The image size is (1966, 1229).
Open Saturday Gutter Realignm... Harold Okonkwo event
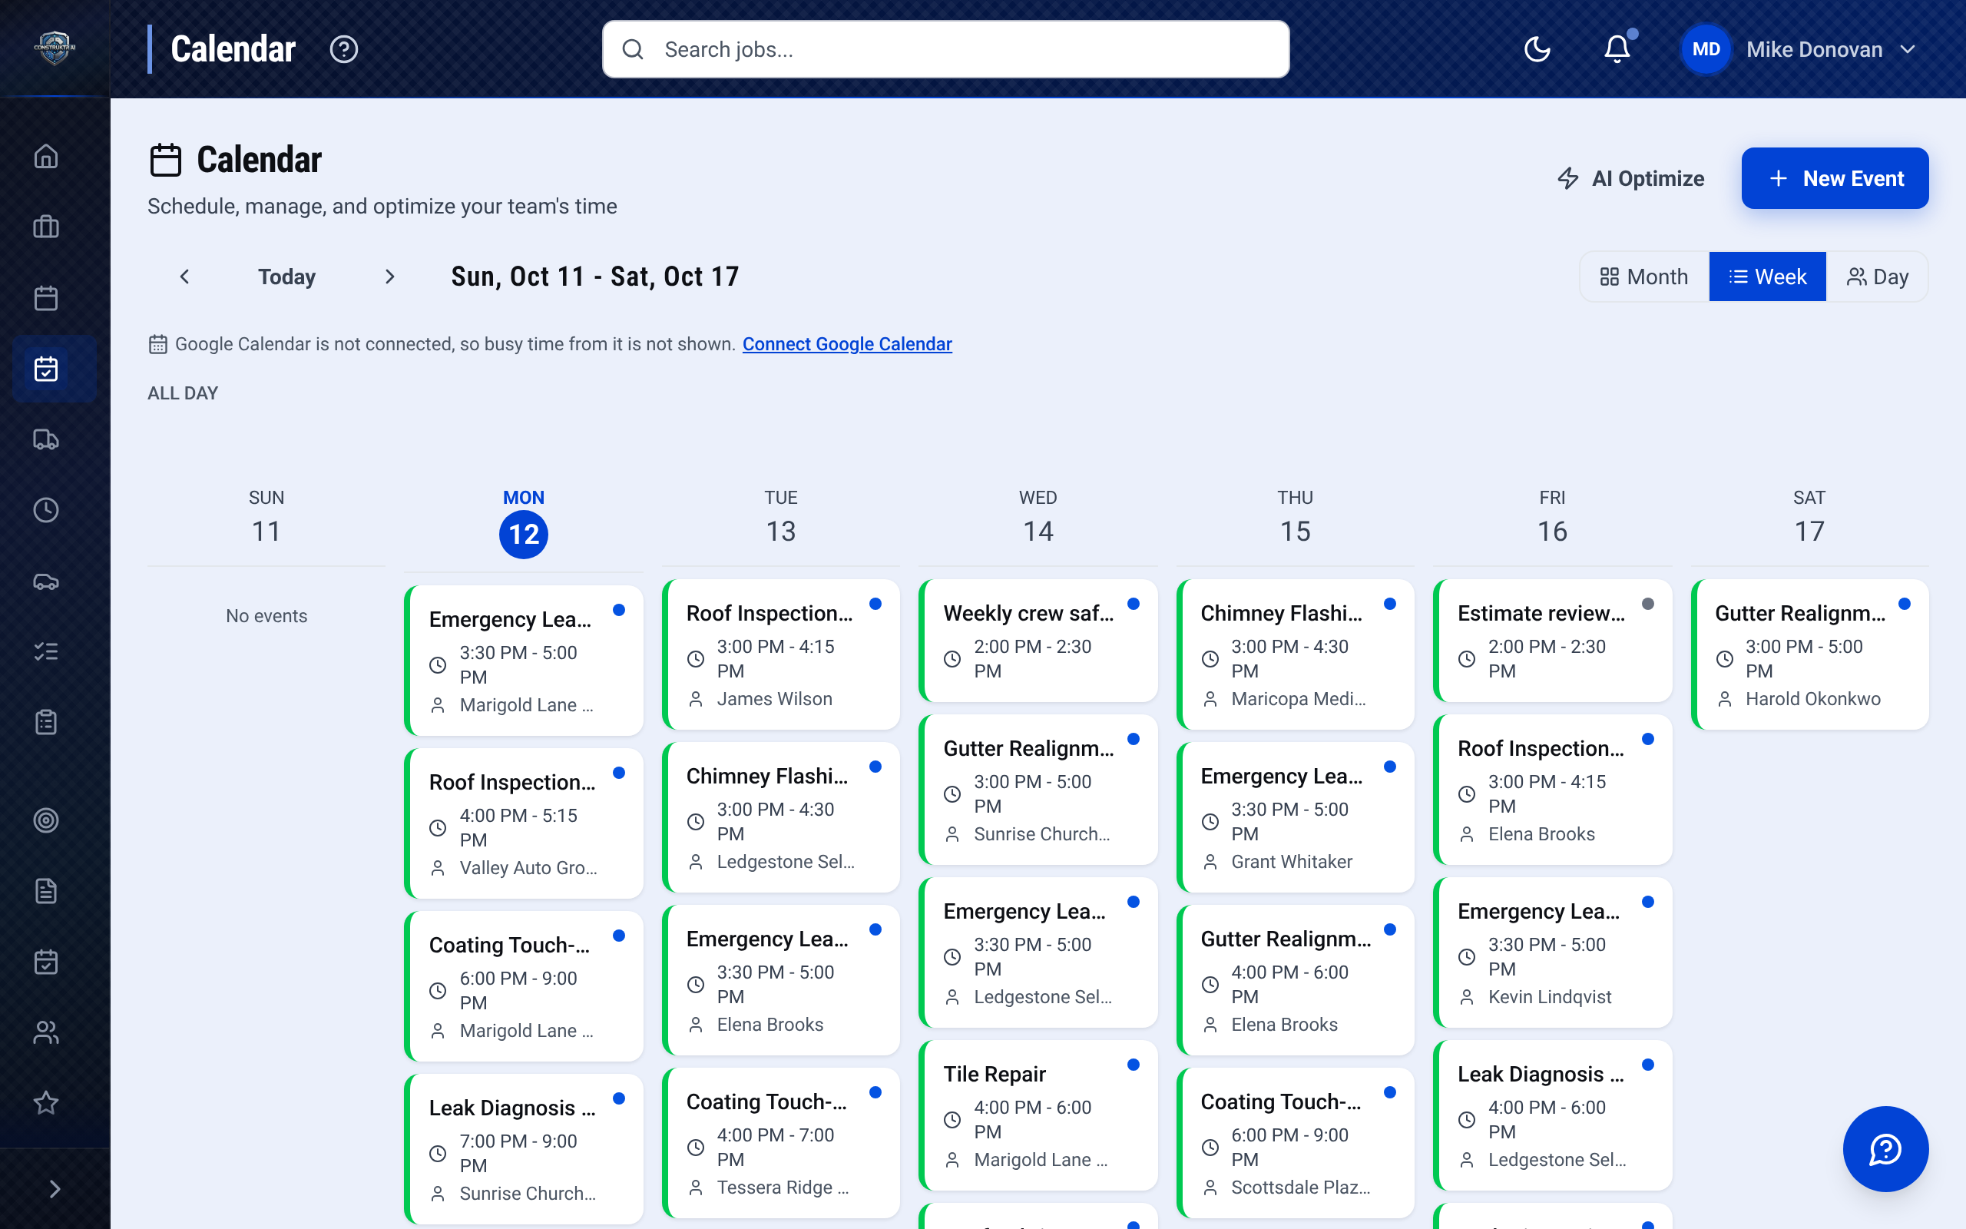coord(1810,654)
